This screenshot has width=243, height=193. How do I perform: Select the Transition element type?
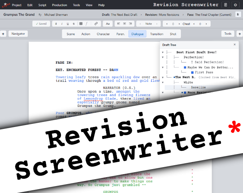coord(157,34)
